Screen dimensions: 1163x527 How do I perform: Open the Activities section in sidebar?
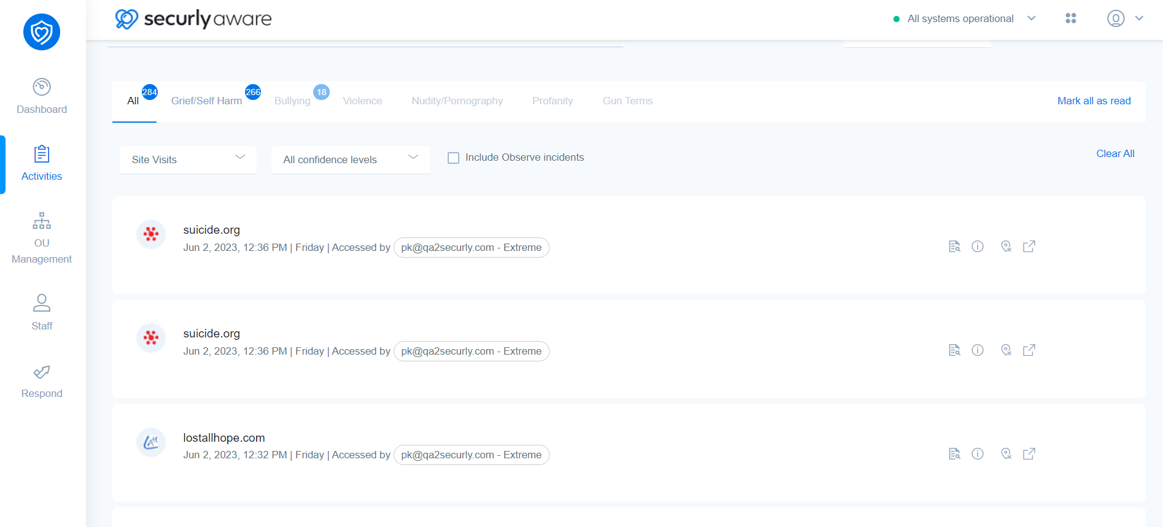click(x=42, y=163)
